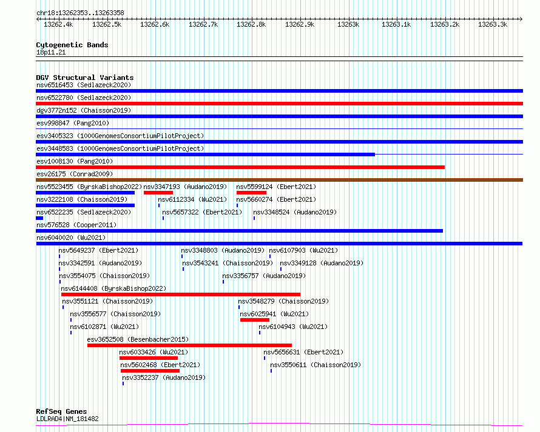Click nsv576528 (Cooper2011) label
540x432 pixels.
[76, 225]
